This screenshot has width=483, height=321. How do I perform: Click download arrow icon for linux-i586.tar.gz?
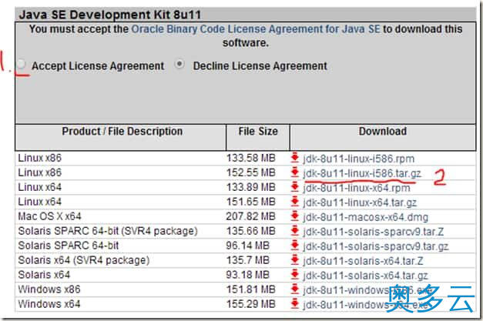(x=295, y=172)
